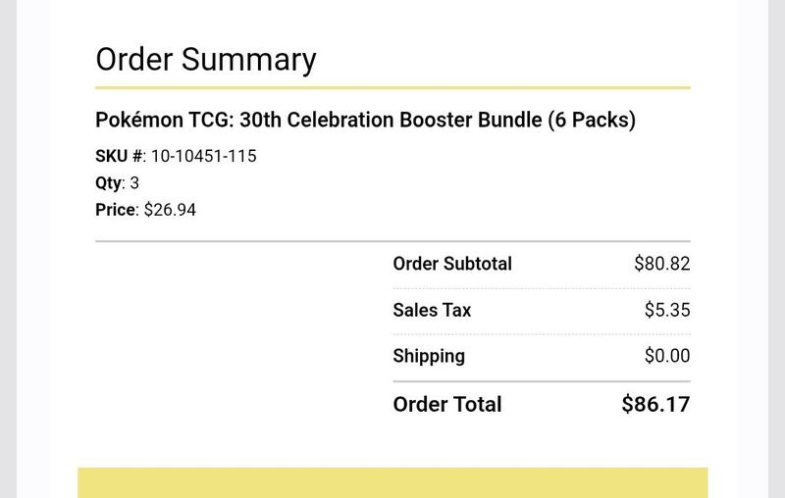Select the Pokémon TCG Booster Bundle product title
The height and width of the screenshot is (498, 785).
click(365, 120)
